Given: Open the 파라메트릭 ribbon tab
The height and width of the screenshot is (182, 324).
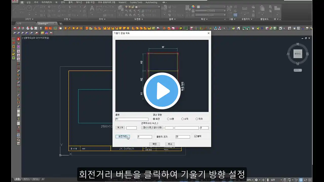Looking at the screenshot, I should tap(47, 2).
